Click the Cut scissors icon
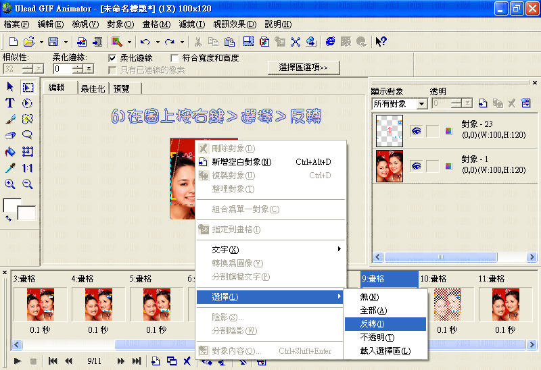Image resolution: width=541 pixels, height=370 pixels. [197, 42]
